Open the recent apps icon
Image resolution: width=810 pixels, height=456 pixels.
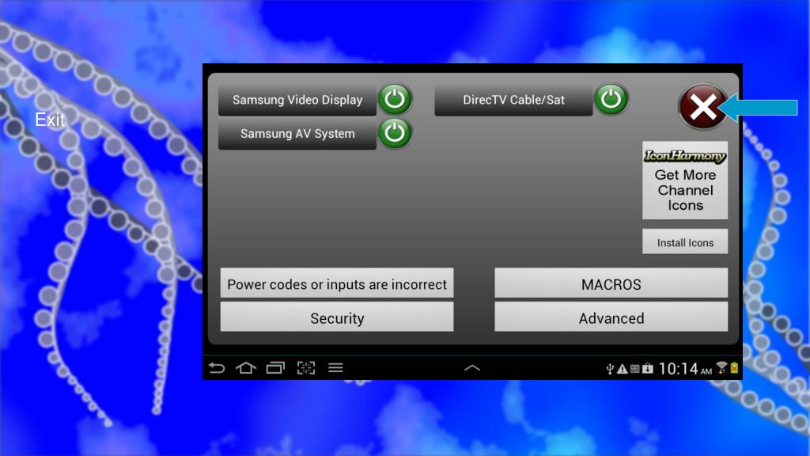(275, 368)
